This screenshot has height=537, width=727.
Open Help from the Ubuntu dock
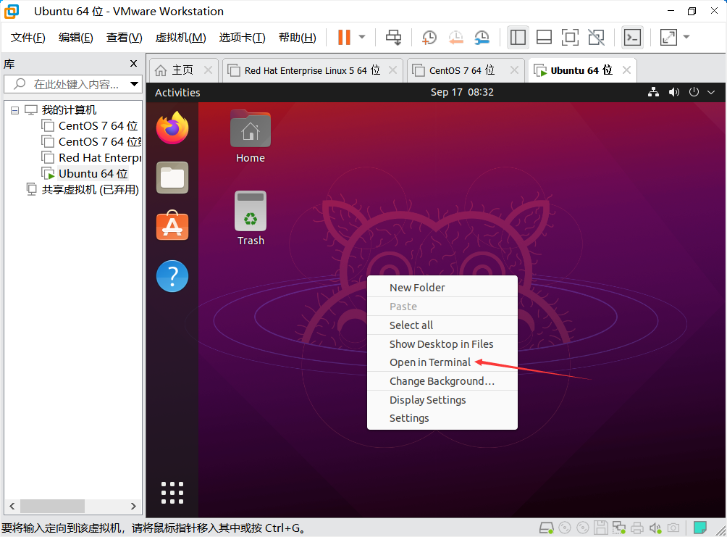click(172, 276)
